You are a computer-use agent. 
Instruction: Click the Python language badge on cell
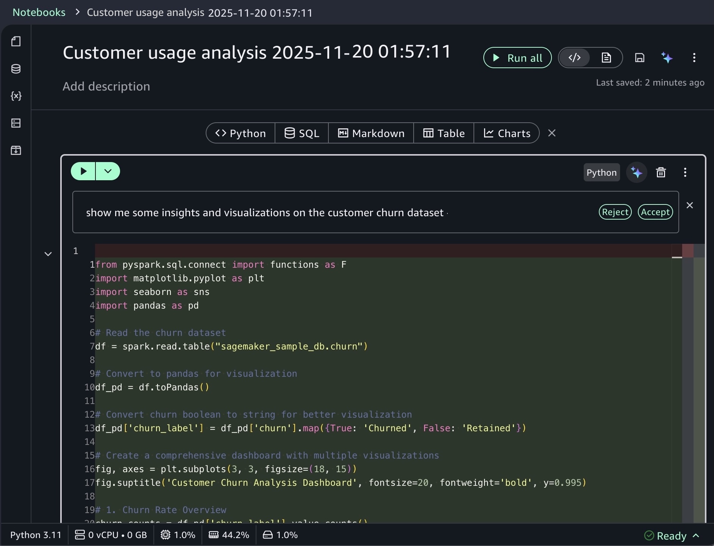(x=601, y=173)
